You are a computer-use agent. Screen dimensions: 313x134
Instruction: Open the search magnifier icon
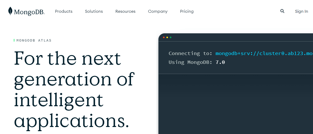282,11
